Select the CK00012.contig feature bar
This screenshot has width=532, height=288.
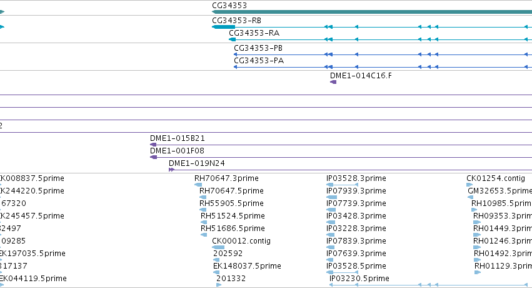(x=218, y=247)
